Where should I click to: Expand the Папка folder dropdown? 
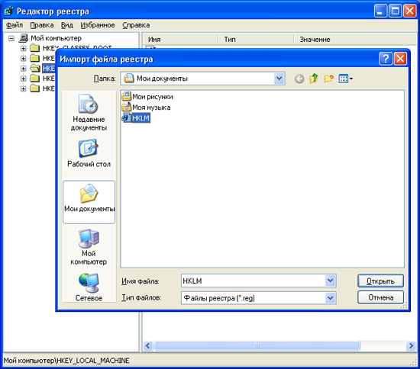point(279,79)
